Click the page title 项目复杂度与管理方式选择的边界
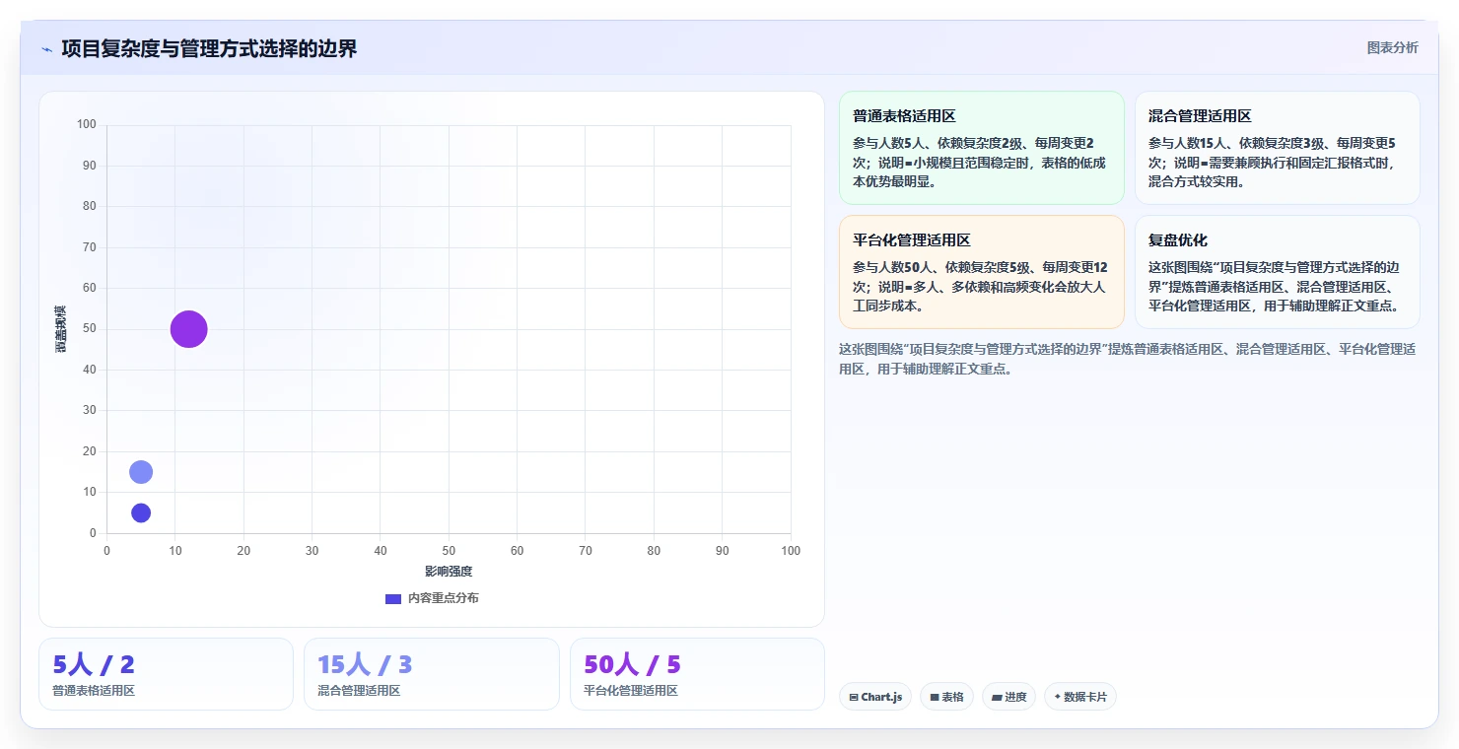Screen dimensions: 1459x749 click(x=209, y=48)
